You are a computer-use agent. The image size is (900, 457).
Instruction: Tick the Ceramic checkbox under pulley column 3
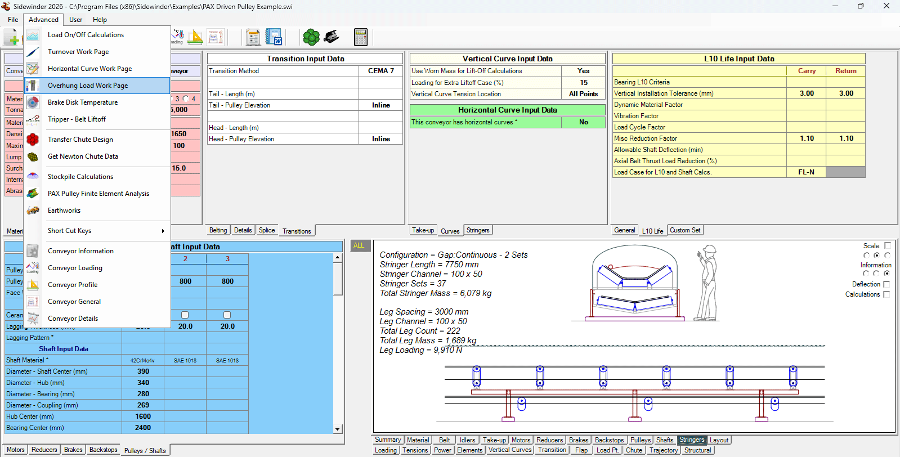pos(227,315)
